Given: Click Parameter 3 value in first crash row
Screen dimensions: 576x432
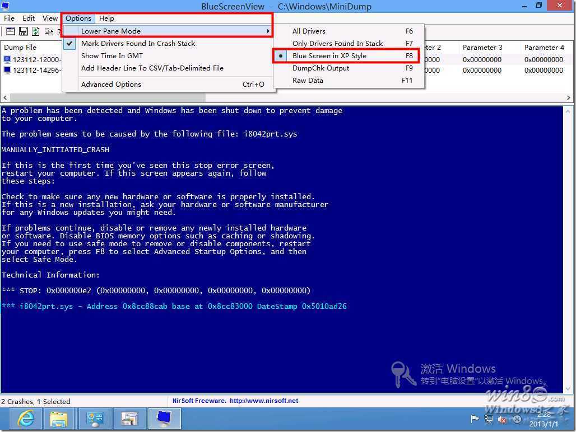Looking at the screenshot, I should pos(482,59).
